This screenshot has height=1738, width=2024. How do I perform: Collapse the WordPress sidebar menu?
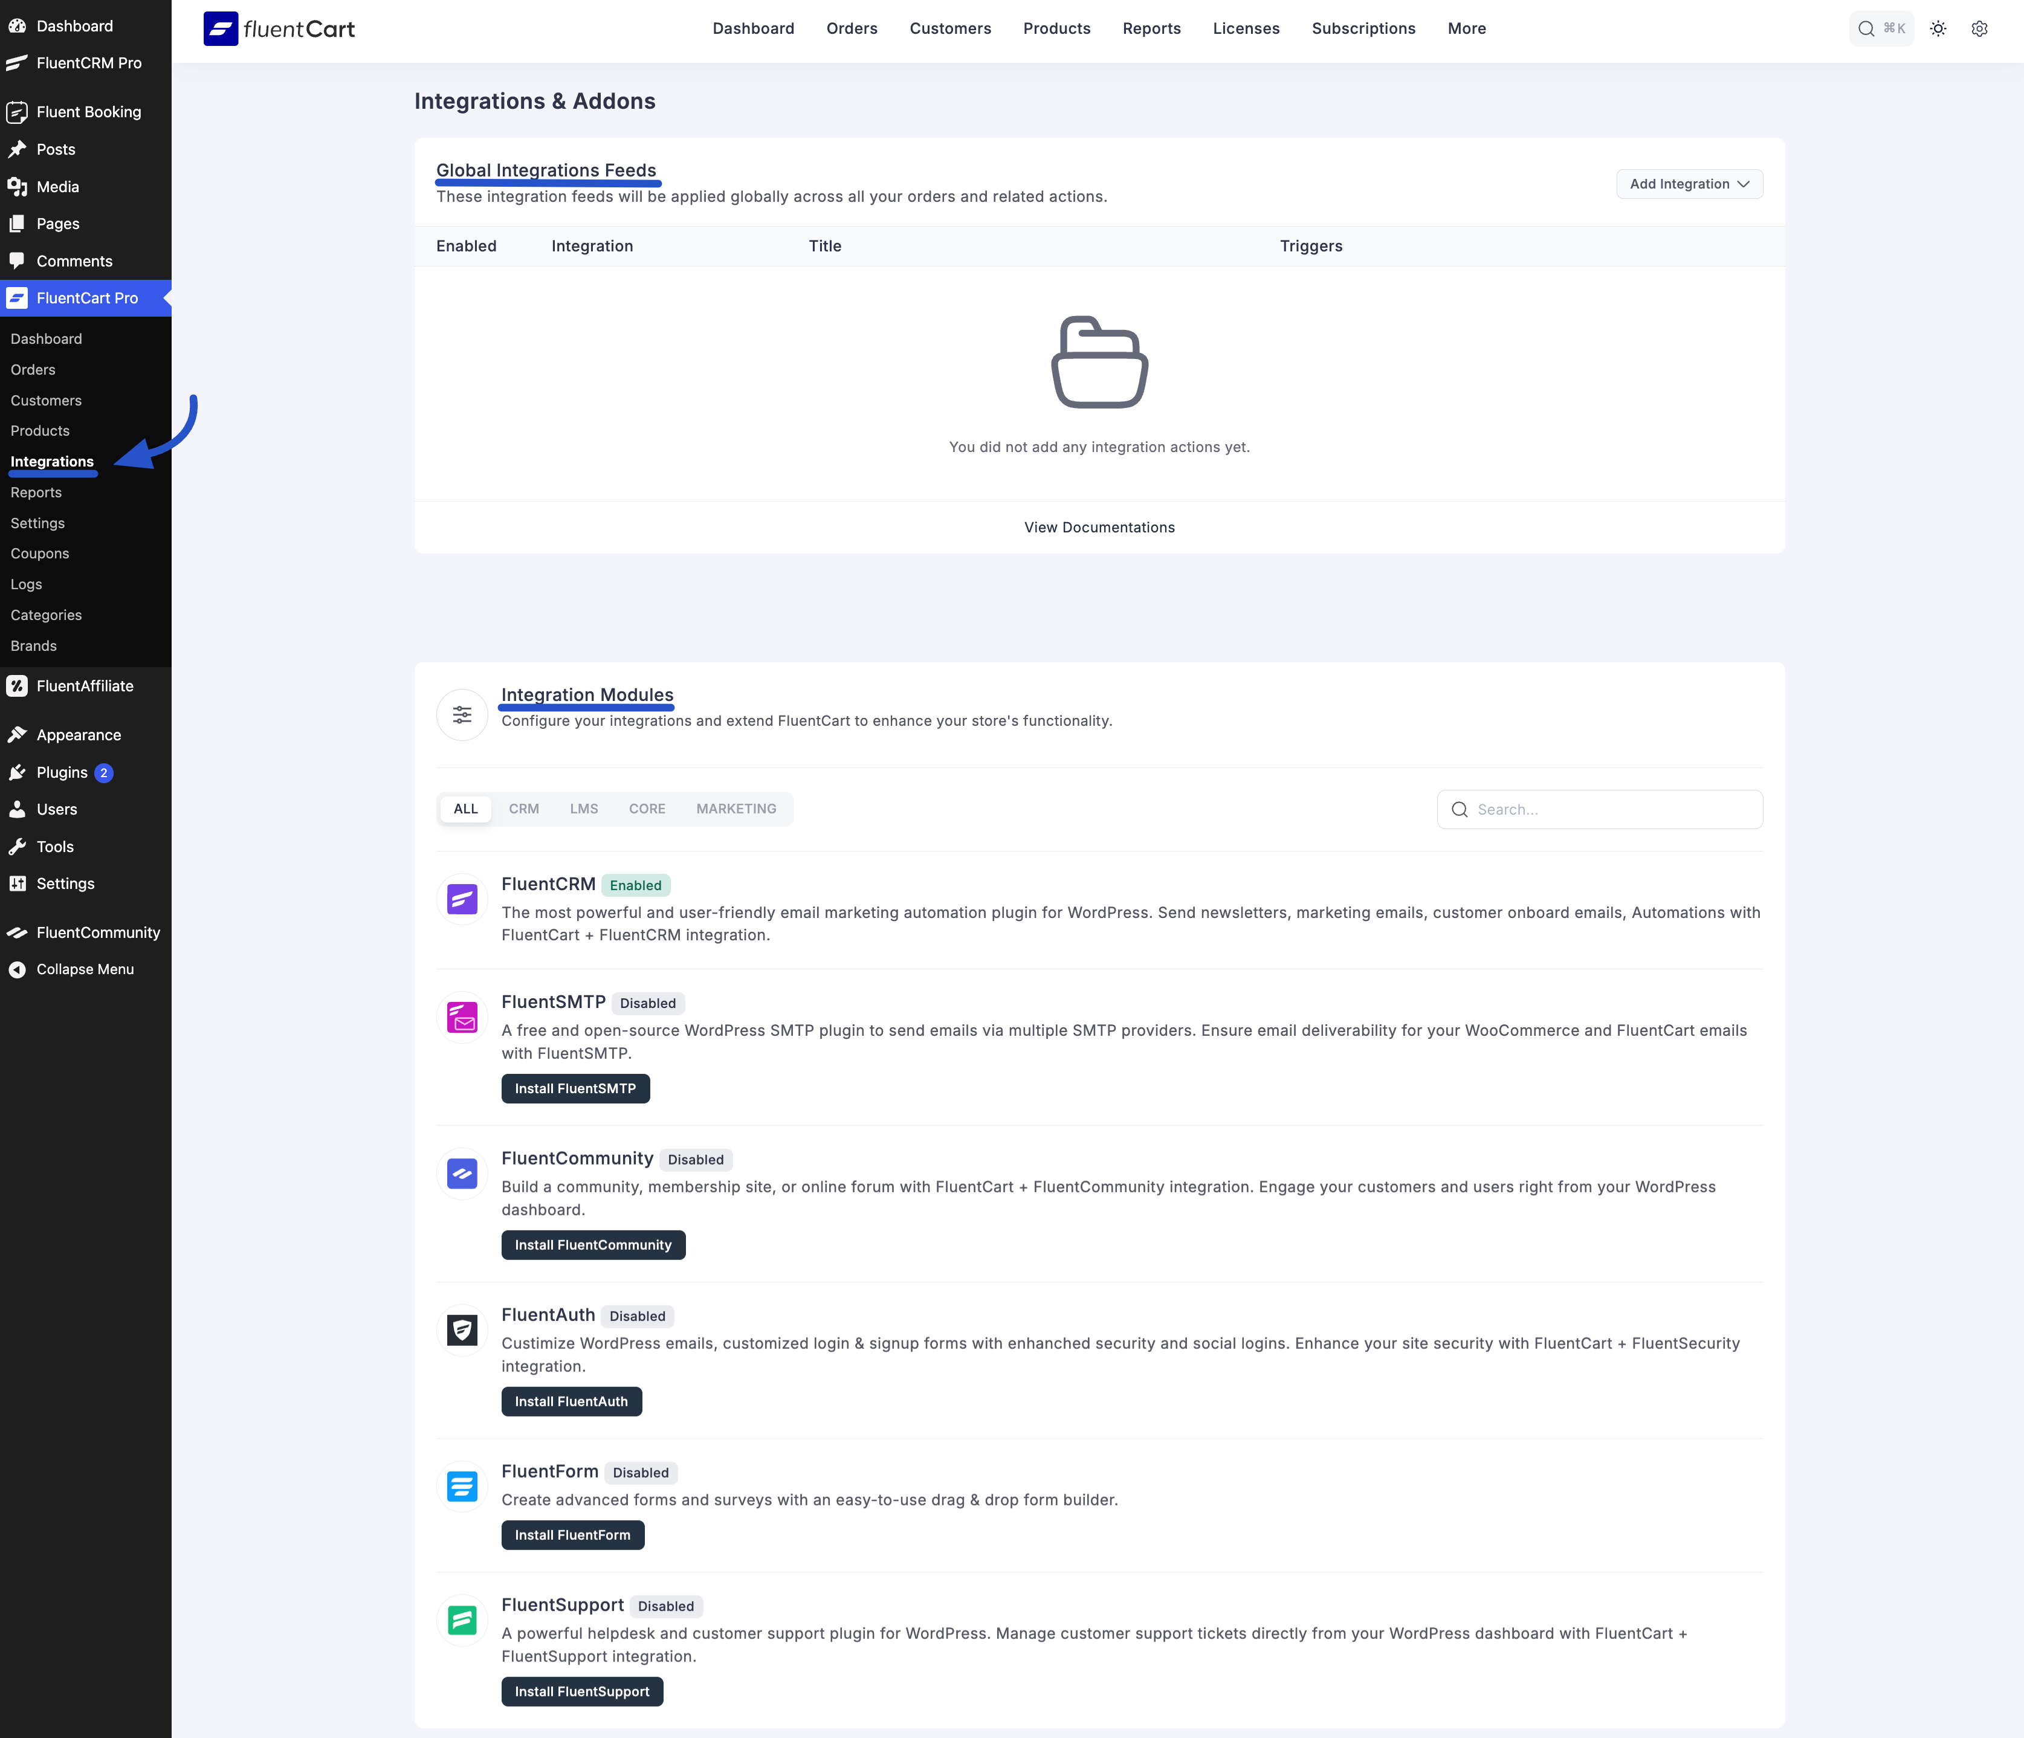click(x=84, y=969)
